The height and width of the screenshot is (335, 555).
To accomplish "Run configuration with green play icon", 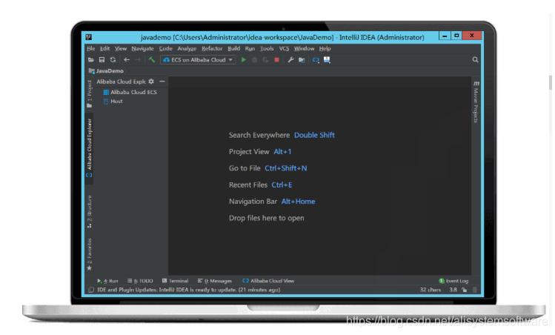I will coord(244,60).
